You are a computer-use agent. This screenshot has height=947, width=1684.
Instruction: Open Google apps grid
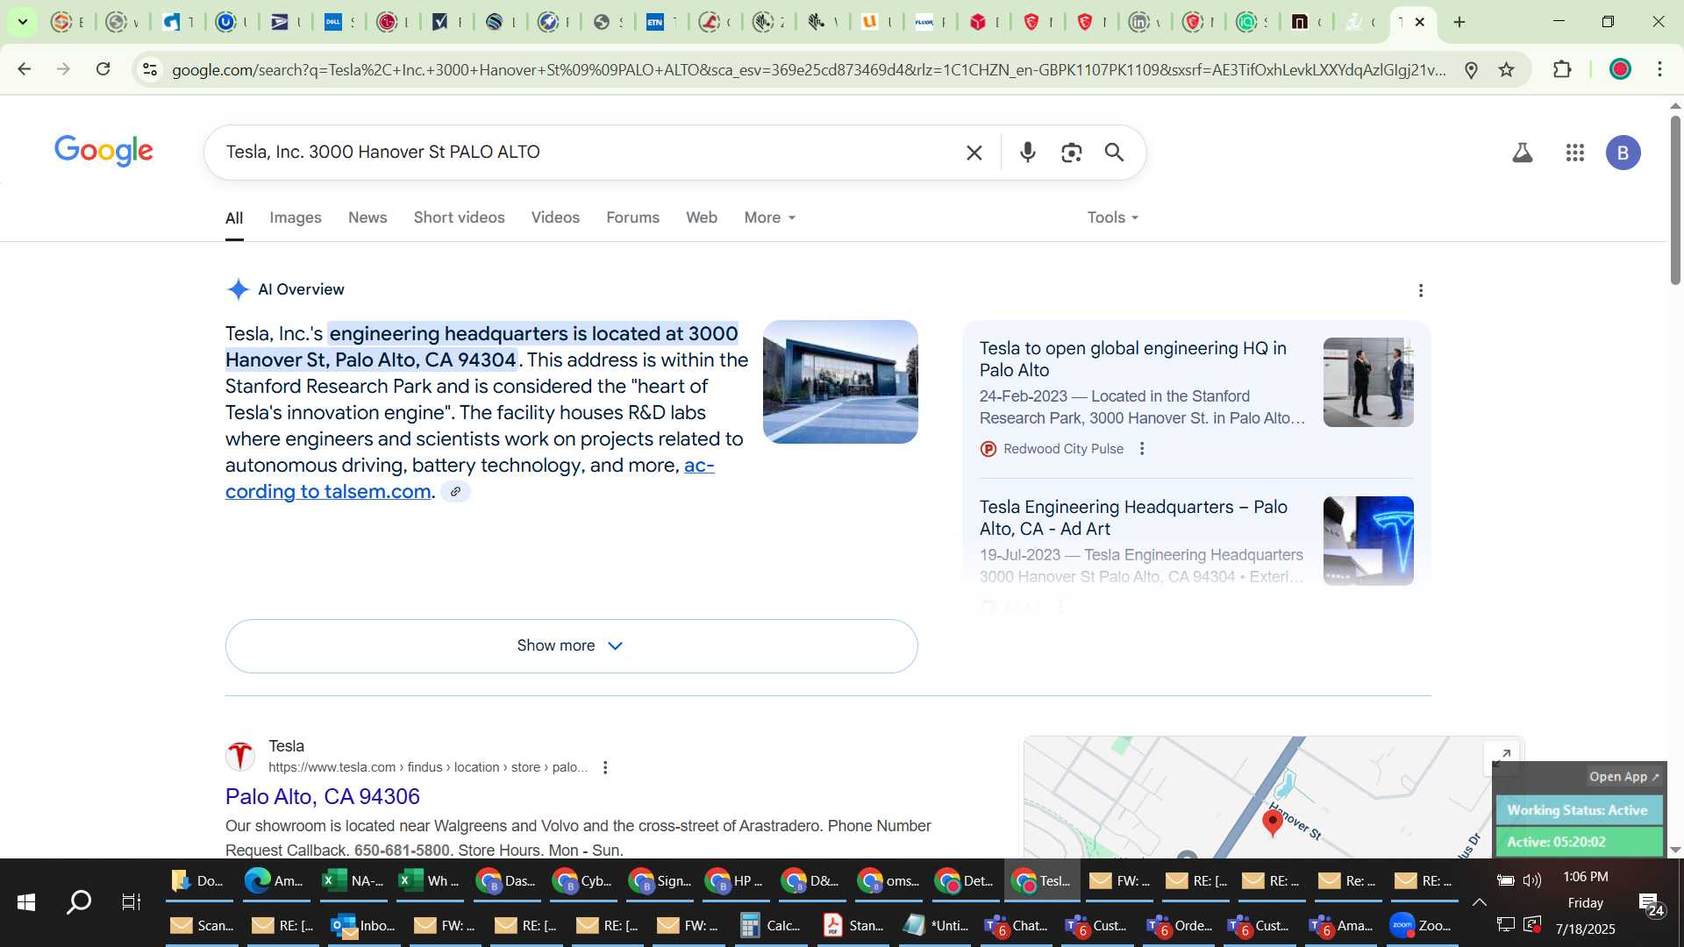1575,153
